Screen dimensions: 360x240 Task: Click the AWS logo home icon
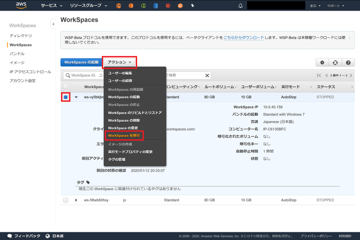point(21,5)
